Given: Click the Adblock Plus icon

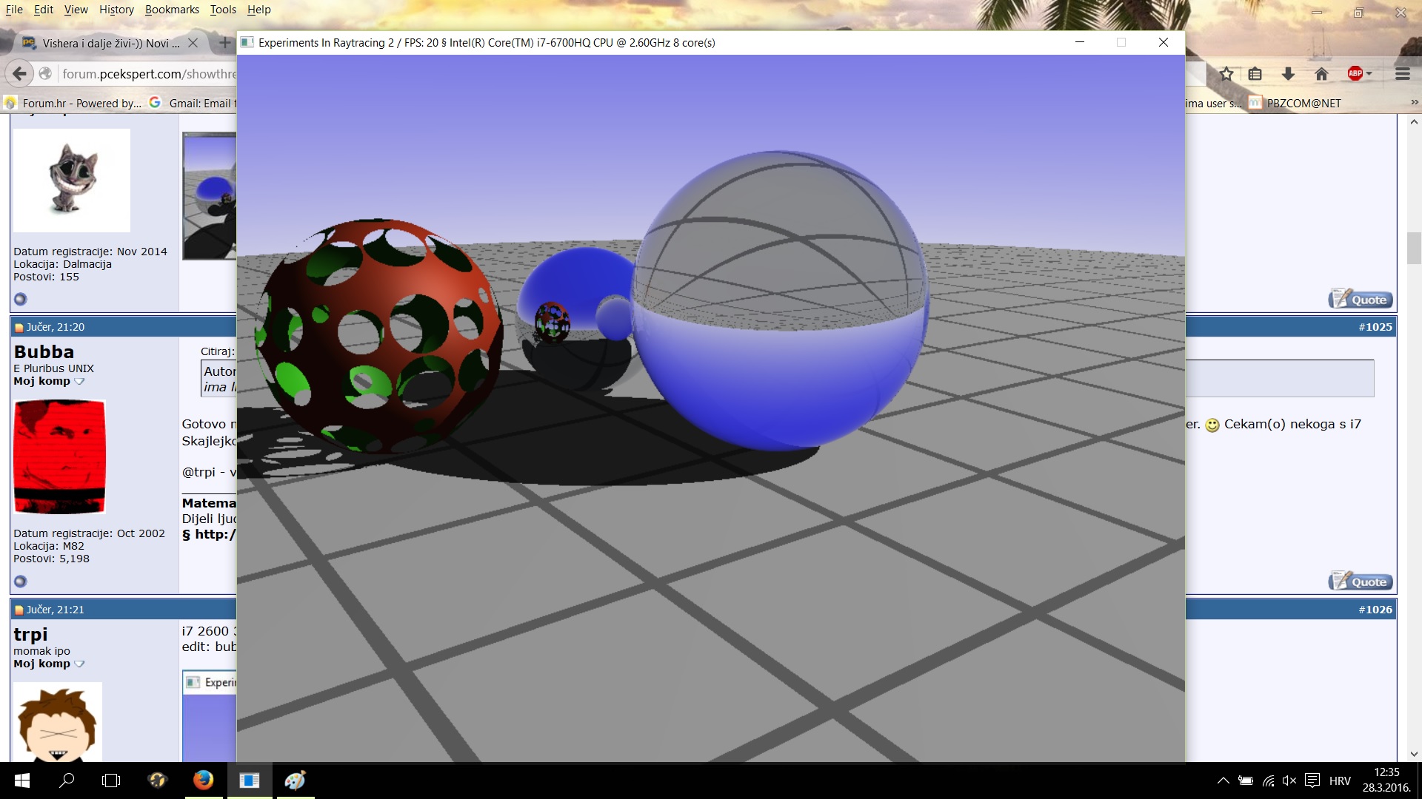Looking at the screenshot, I should (x=1355, y=73).
